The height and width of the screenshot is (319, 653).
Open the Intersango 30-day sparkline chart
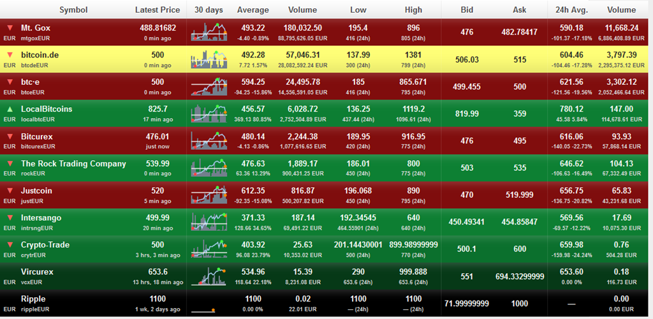pyautogui.click(x=209, y=221)
